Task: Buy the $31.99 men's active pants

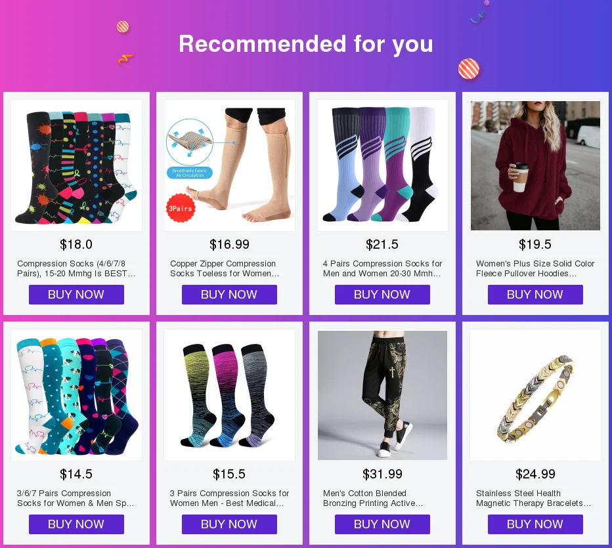Action: tap(382, 524)
